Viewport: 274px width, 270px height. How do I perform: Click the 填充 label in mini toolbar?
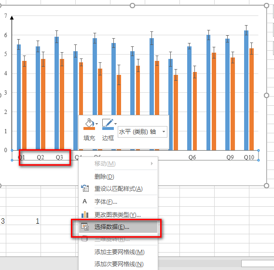coord(89,138)
